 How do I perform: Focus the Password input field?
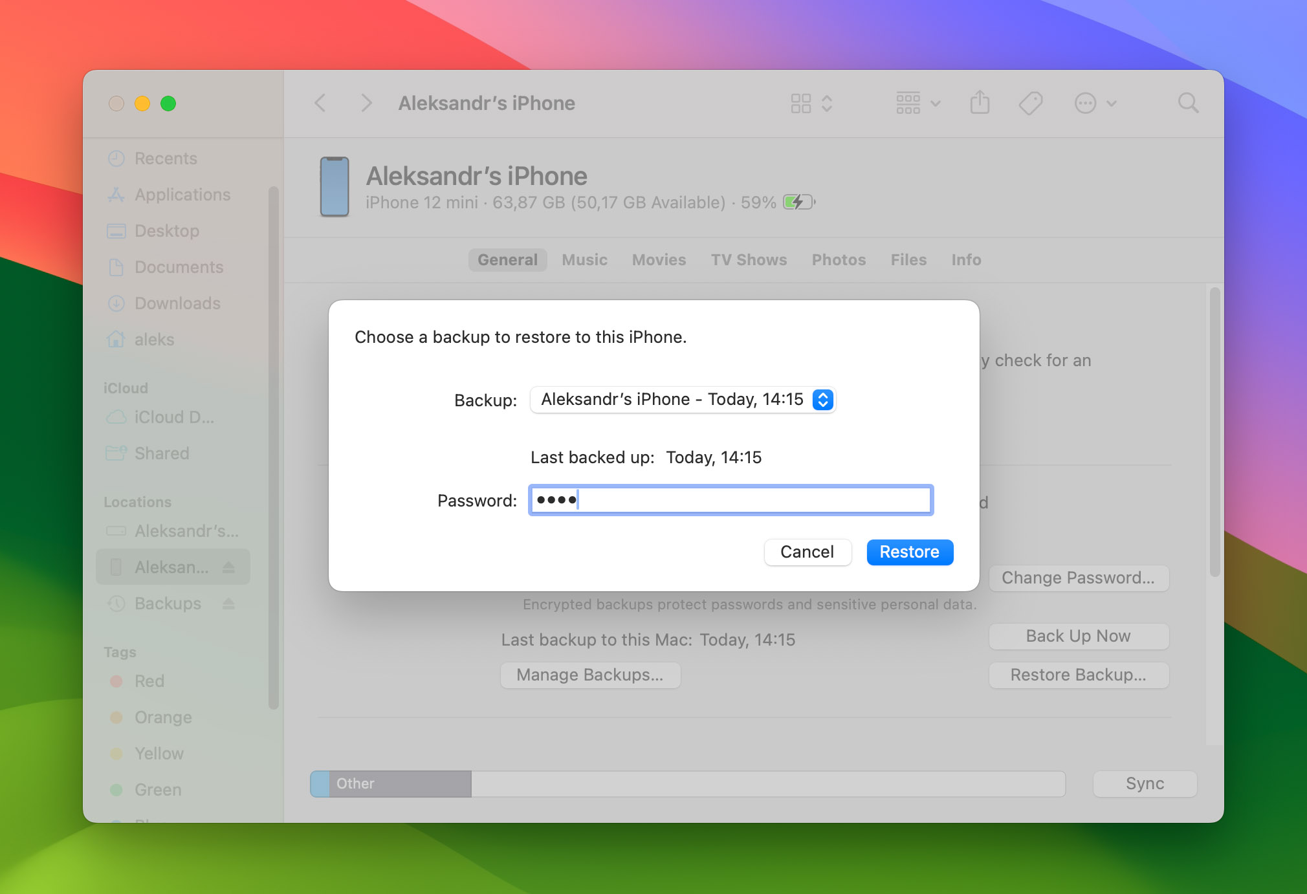pos(730,499)
